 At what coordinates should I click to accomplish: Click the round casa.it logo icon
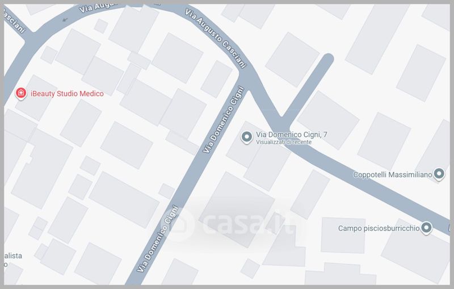coord(180,224)
